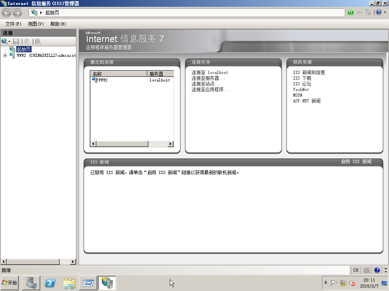389x291 pixels.
Task: Click Connections pane scroll right arrow
Action: (73, 261)
